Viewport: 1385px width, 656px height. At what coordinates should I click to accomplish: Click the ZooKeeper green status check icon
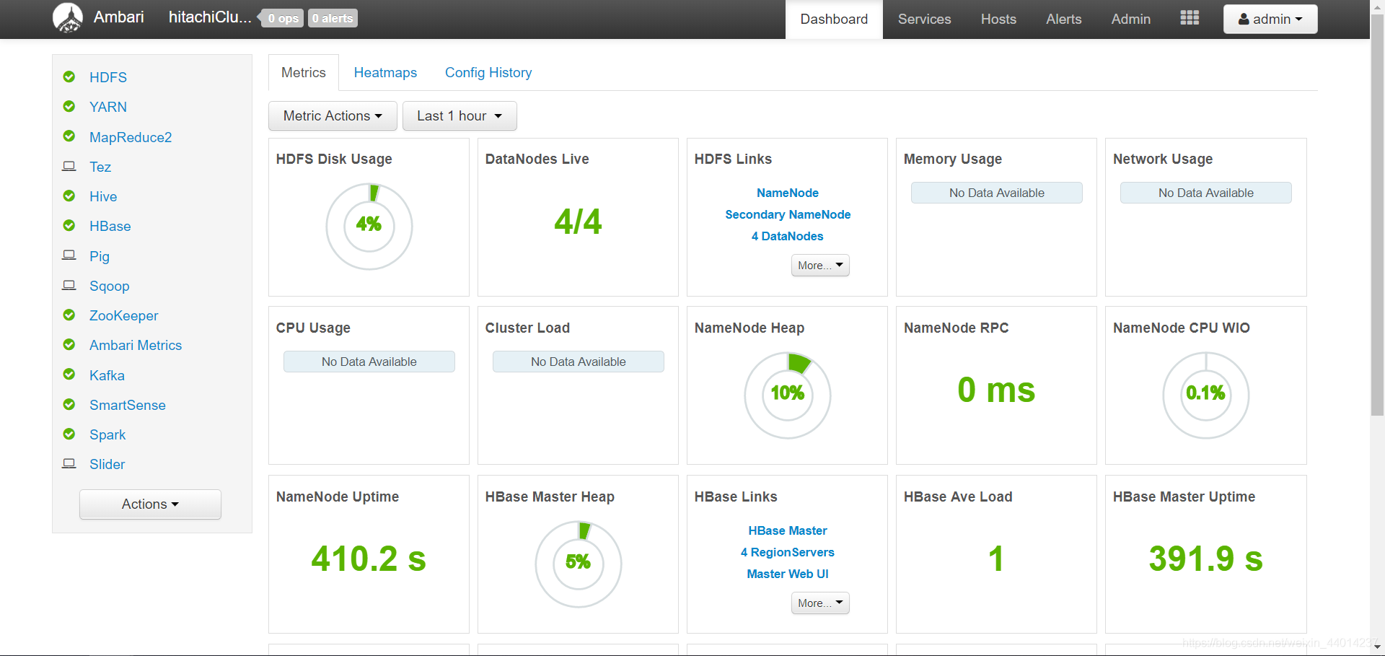69,315
